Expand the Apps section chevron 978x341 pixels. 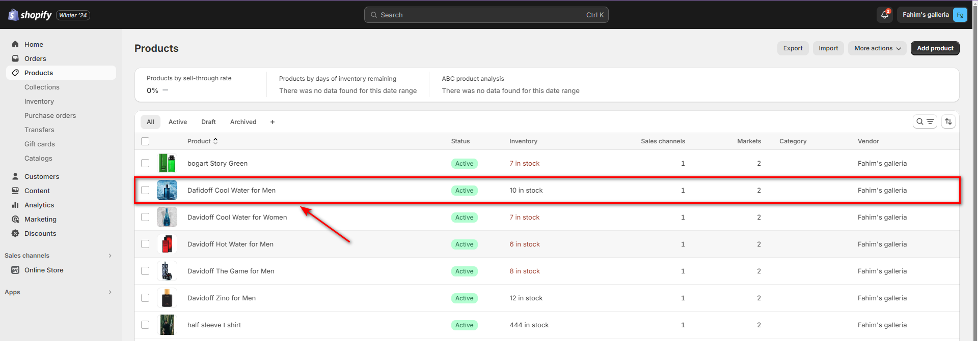click(110, 292)
